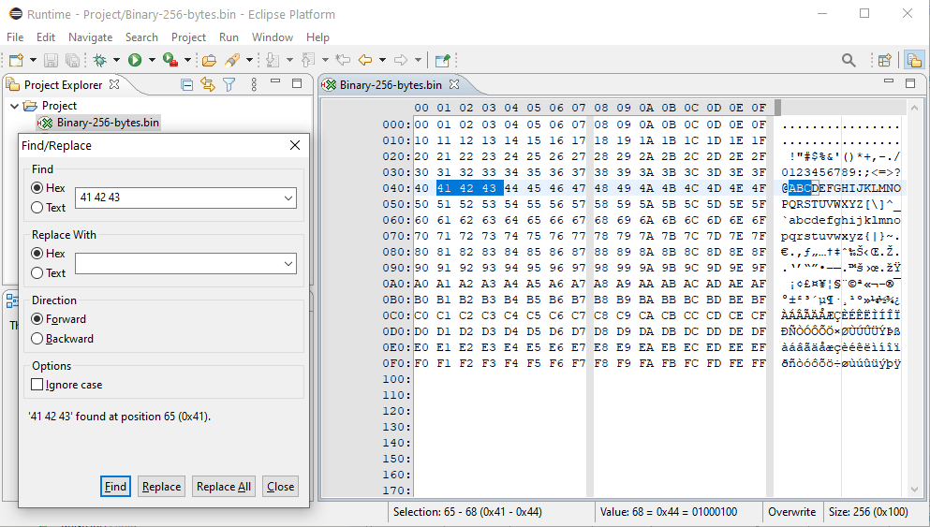Open the Search menu

point(141,37)
